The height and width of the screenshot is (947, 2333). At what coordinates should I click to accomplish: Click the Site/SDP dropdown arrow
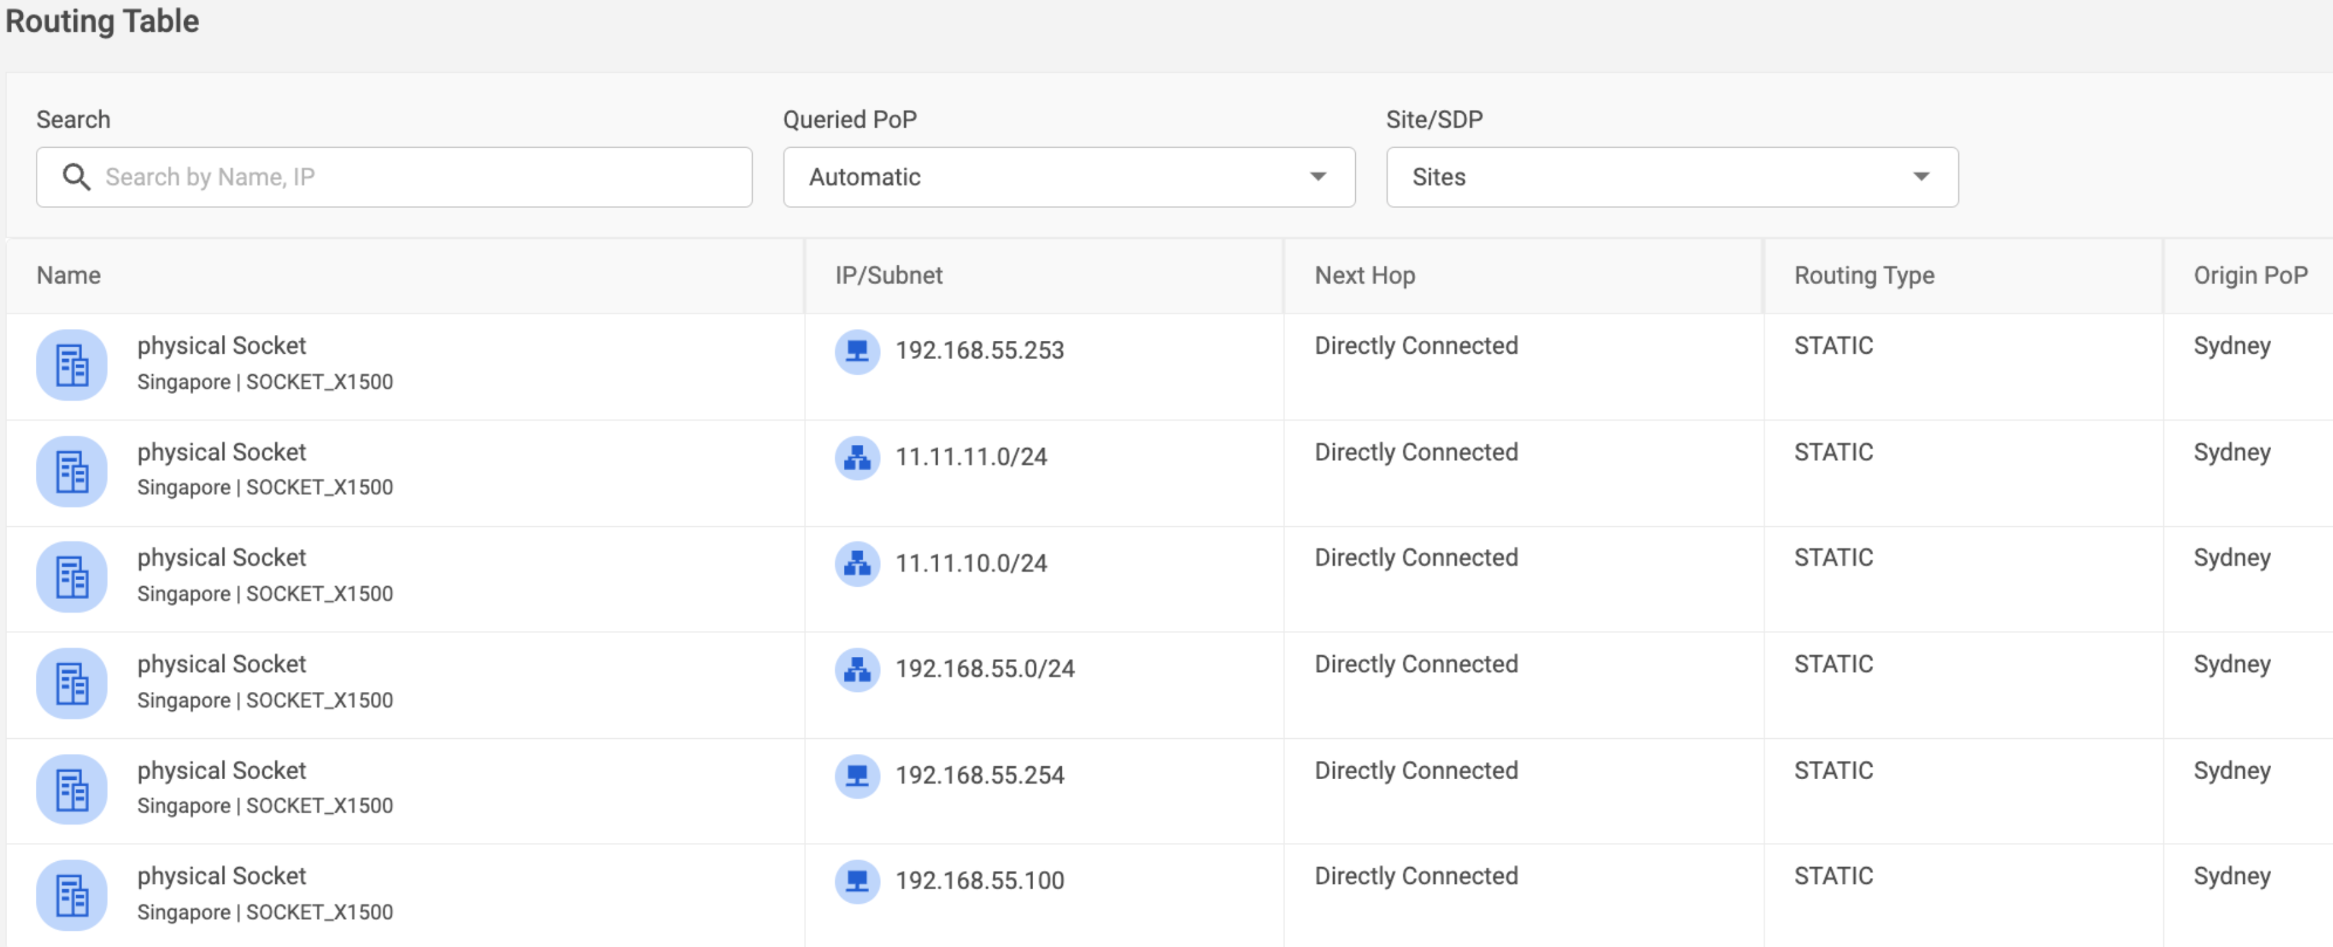(x=1921, y=176)
